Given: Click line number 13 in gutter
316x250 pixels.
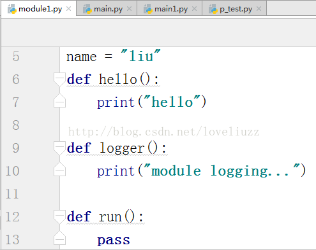Looking at the screenshot, I should click(x=13, y=240).
